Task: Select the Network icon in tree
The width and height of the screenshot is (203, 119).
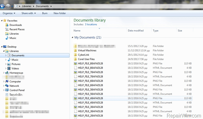Action: [7, 86]
